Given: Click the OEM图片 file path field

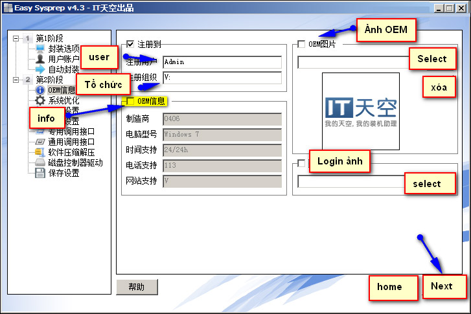Looking at the screenshot, I should tap(353, 62).
